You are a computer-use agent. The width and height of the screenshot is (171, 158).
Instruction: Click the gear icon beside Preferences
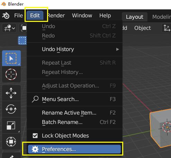point(35,149)
